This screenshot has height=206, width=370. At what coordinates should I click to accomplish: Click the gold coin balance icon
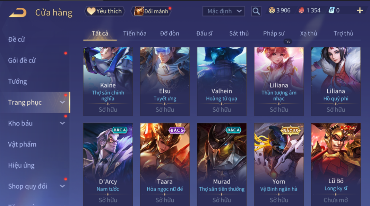(x=272, y=10)
